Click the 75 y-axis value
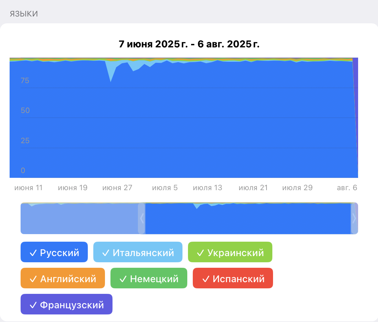378x322 pixels. (x=25, y=81)
